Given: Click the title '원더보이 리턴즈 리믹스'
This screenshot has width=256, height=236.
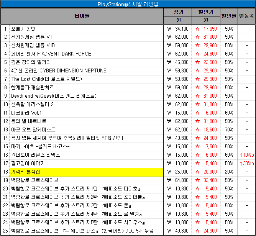Looking at the screenshot, I should coord(36,155).
